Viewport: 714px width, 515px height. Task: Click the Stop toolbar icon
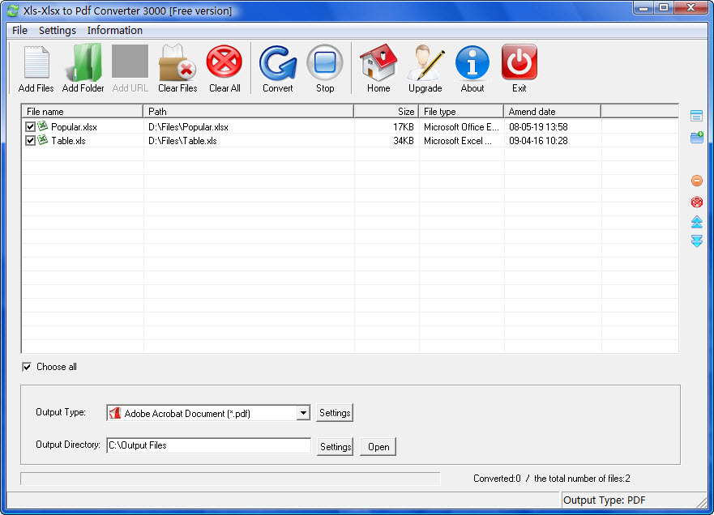pos(325,62)
